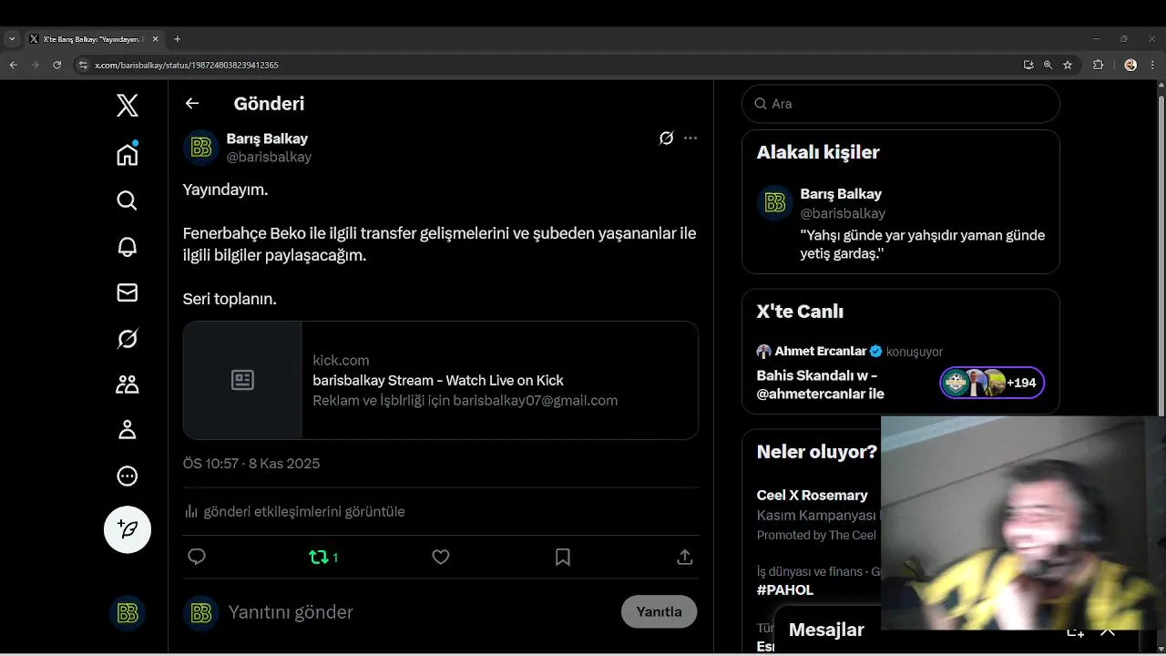1166x656 pixels.
Task: Click the +194 listeners badge
Action: point(992,383)
